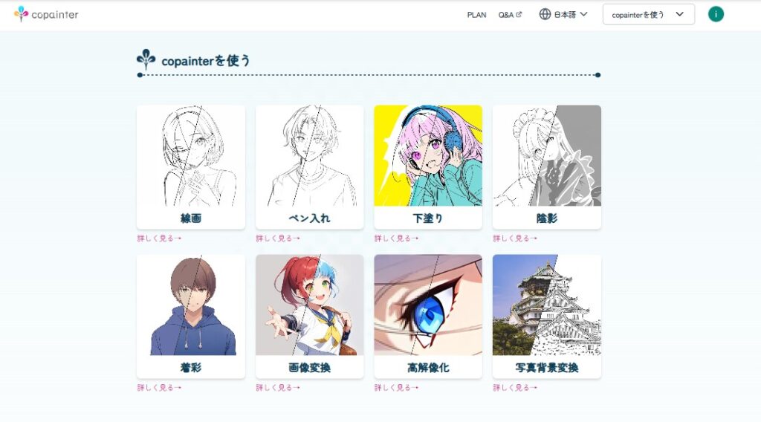The width and height of the screenshot is (761, 422).
Task: Click 詳しく見る link under 下塗り
Action: pyautogui.click(x=396, y=238)
